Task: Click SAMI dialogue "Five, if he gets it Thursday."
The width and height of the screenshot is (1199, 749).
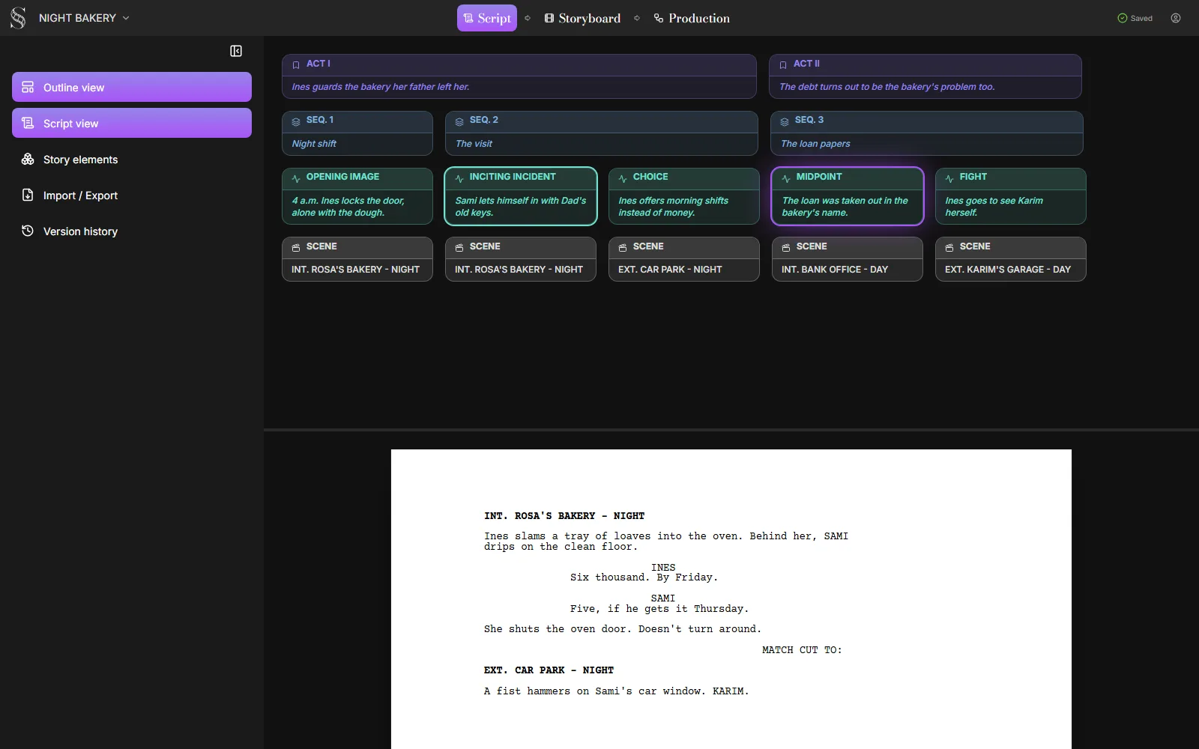Action: click(659, 609)
